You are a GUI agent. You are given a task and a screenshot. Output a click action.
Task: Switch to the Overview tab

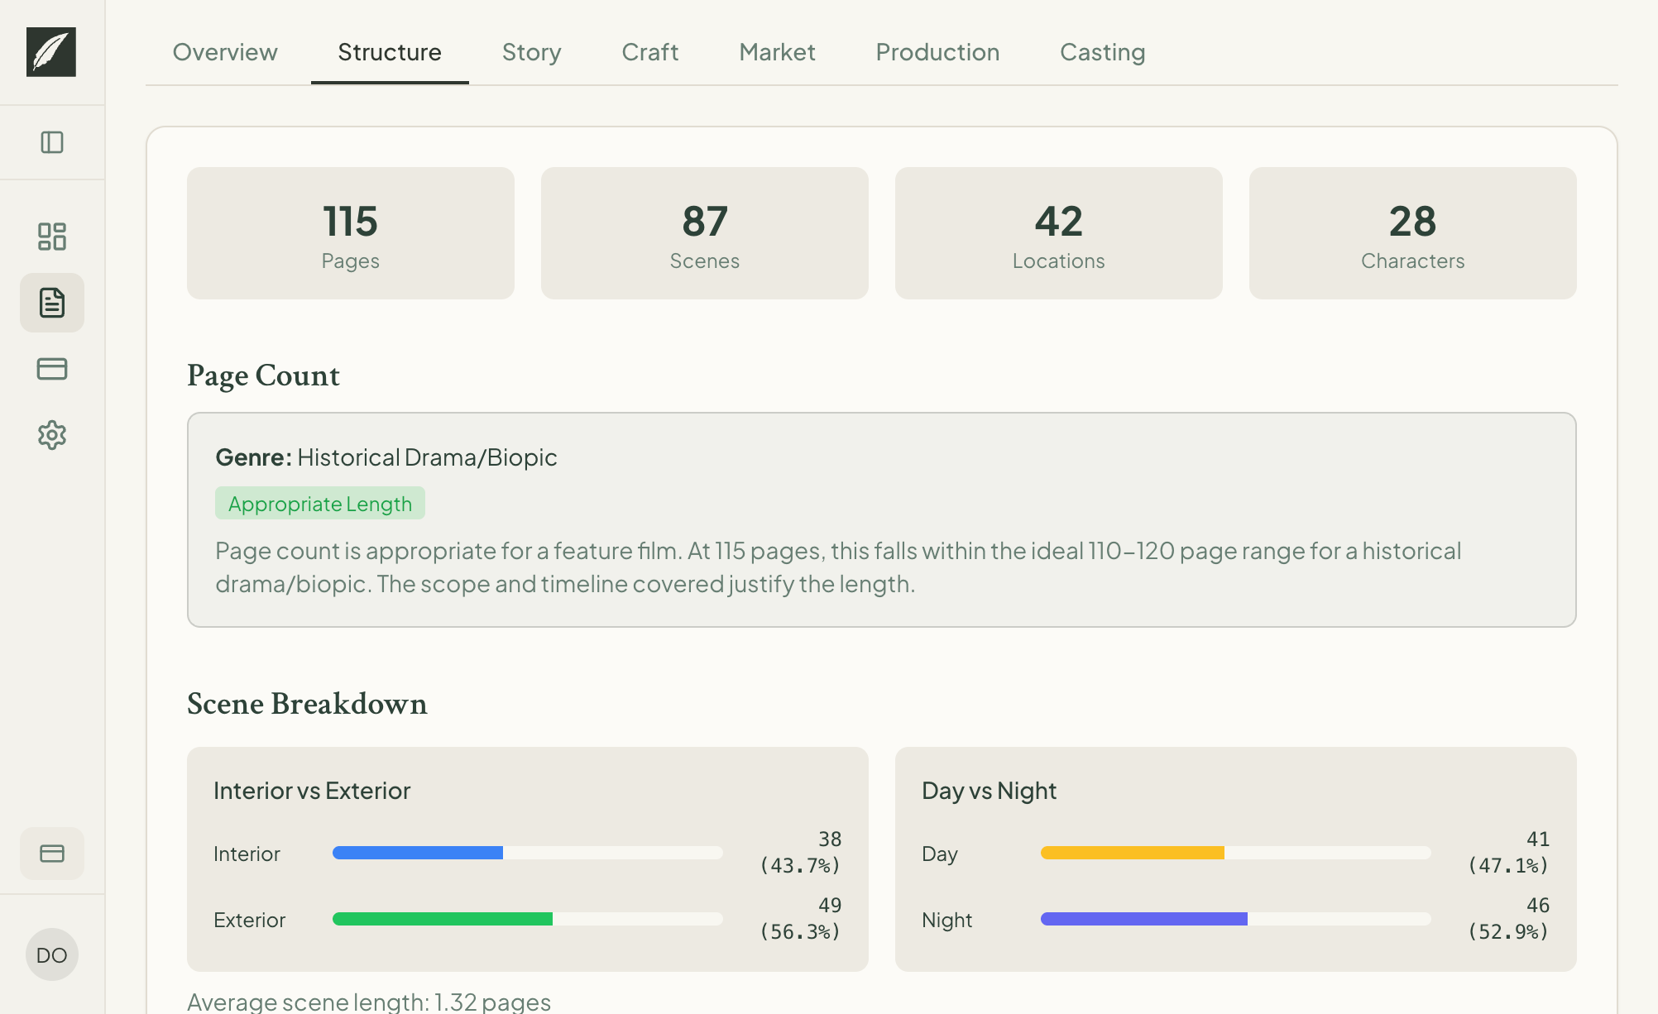pyautogui.click(x=224, y=51)
